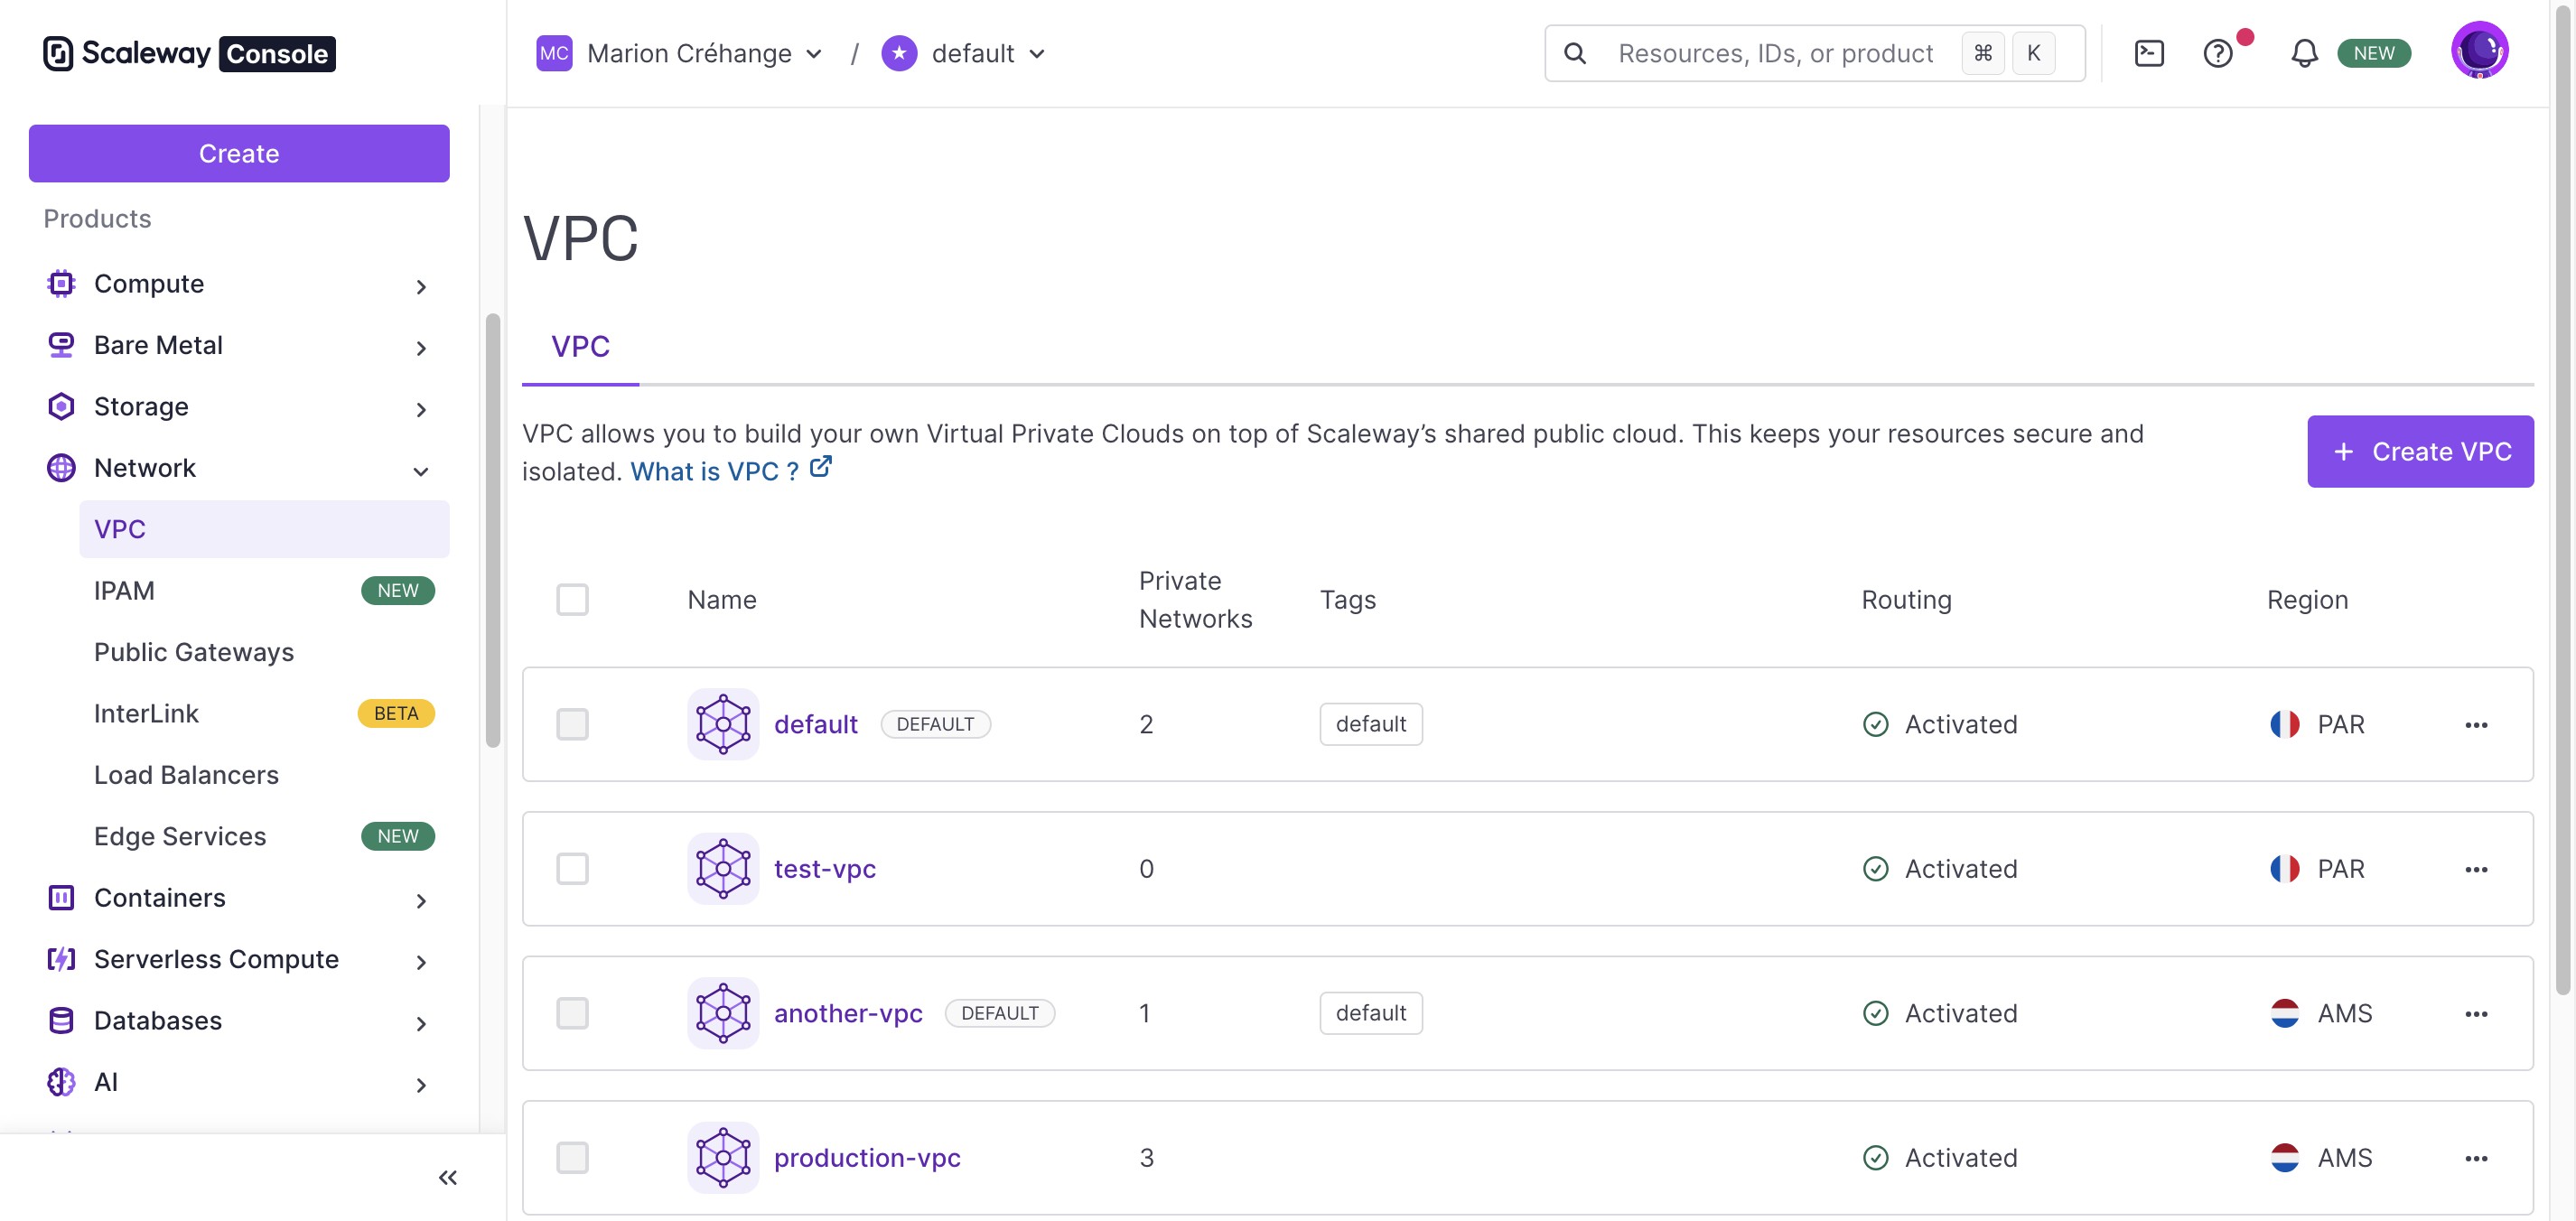
Task: Click the MC organization badge
Action: pos(554,53)
